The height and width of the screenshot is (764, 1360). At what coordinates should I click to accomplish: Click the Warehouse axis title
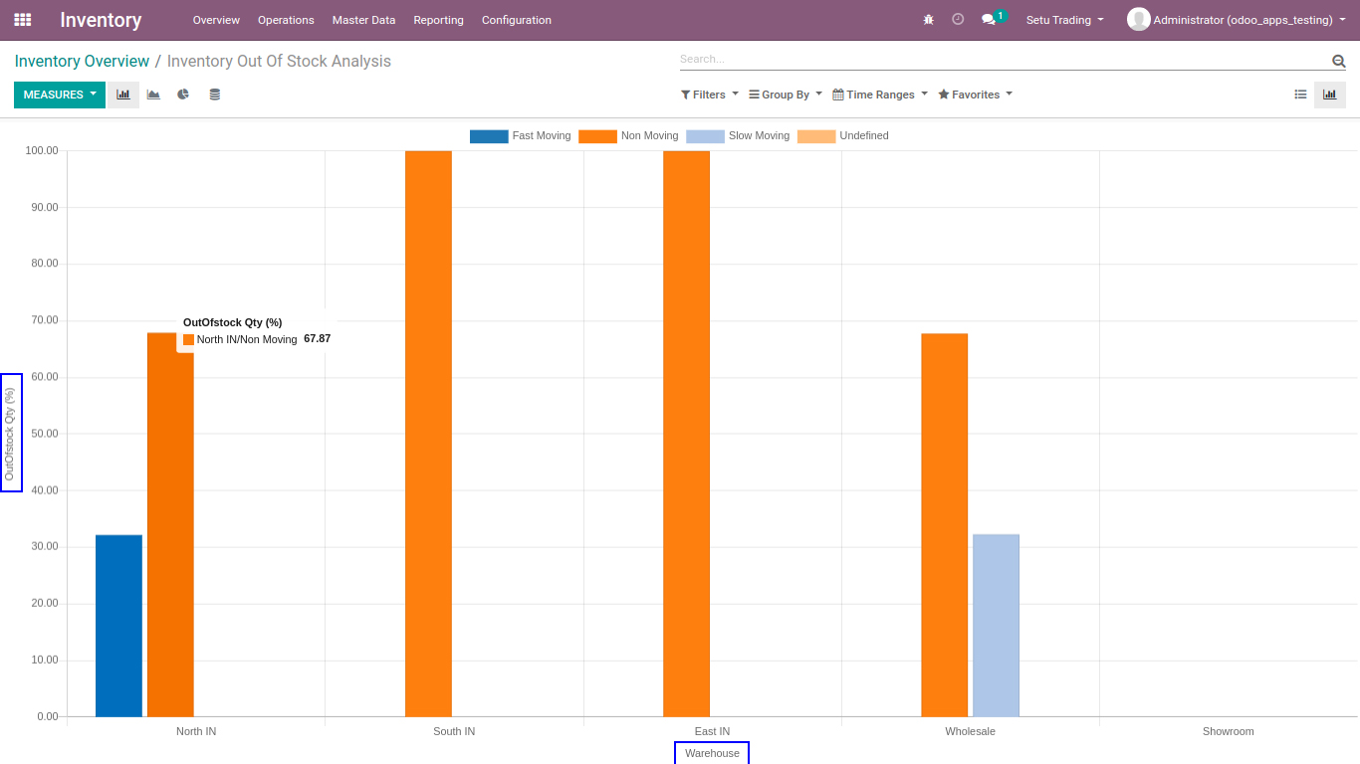[x=712, y=753]
